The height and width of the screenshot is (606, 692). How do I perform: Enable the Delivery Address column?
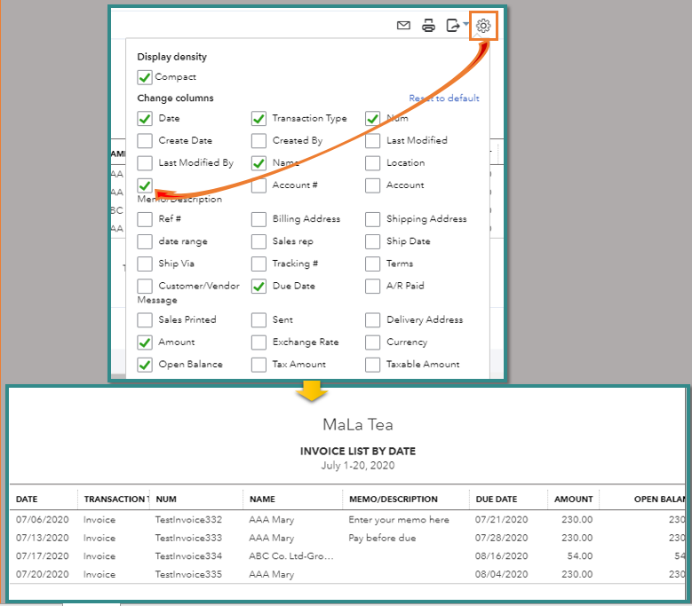pos(372,320)
